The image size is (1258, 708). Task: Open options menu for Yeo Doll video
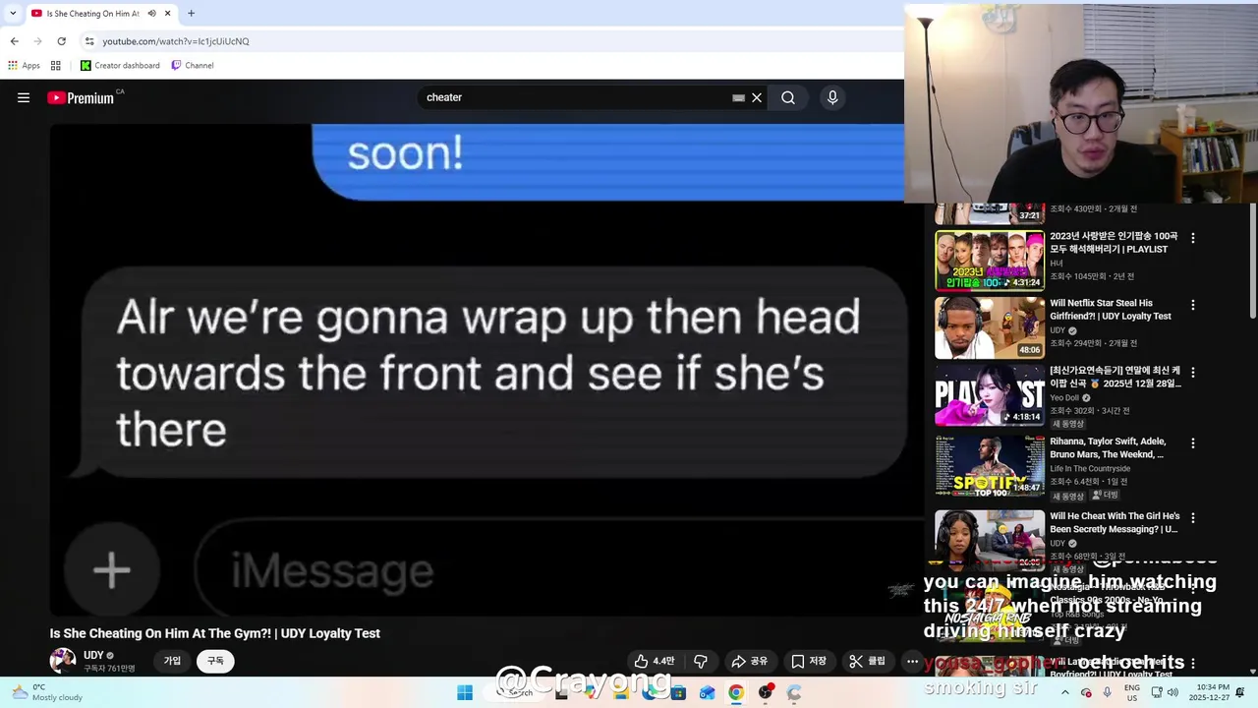click(1193, 373)
